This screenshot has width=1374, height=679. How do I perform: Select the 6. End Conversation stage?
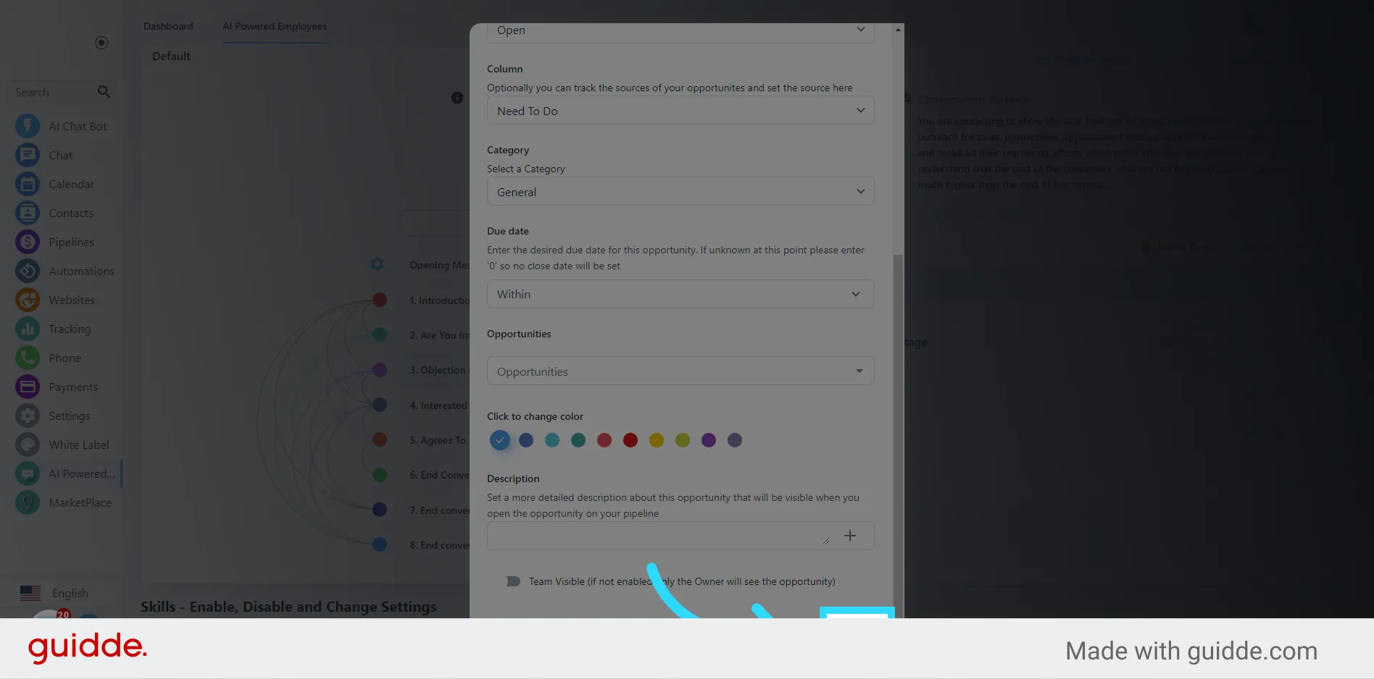tap(439, 475)
